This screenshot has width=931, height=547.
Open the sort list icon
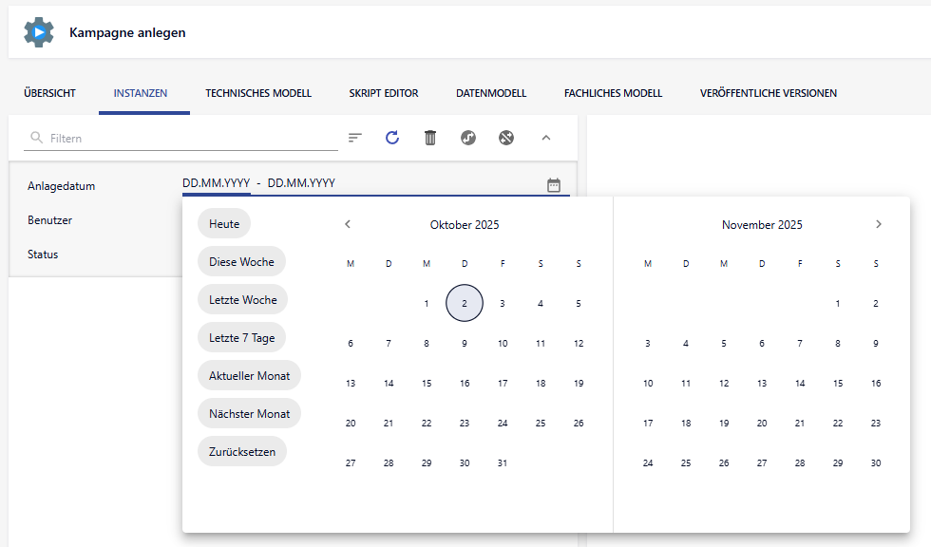point(355,138)
